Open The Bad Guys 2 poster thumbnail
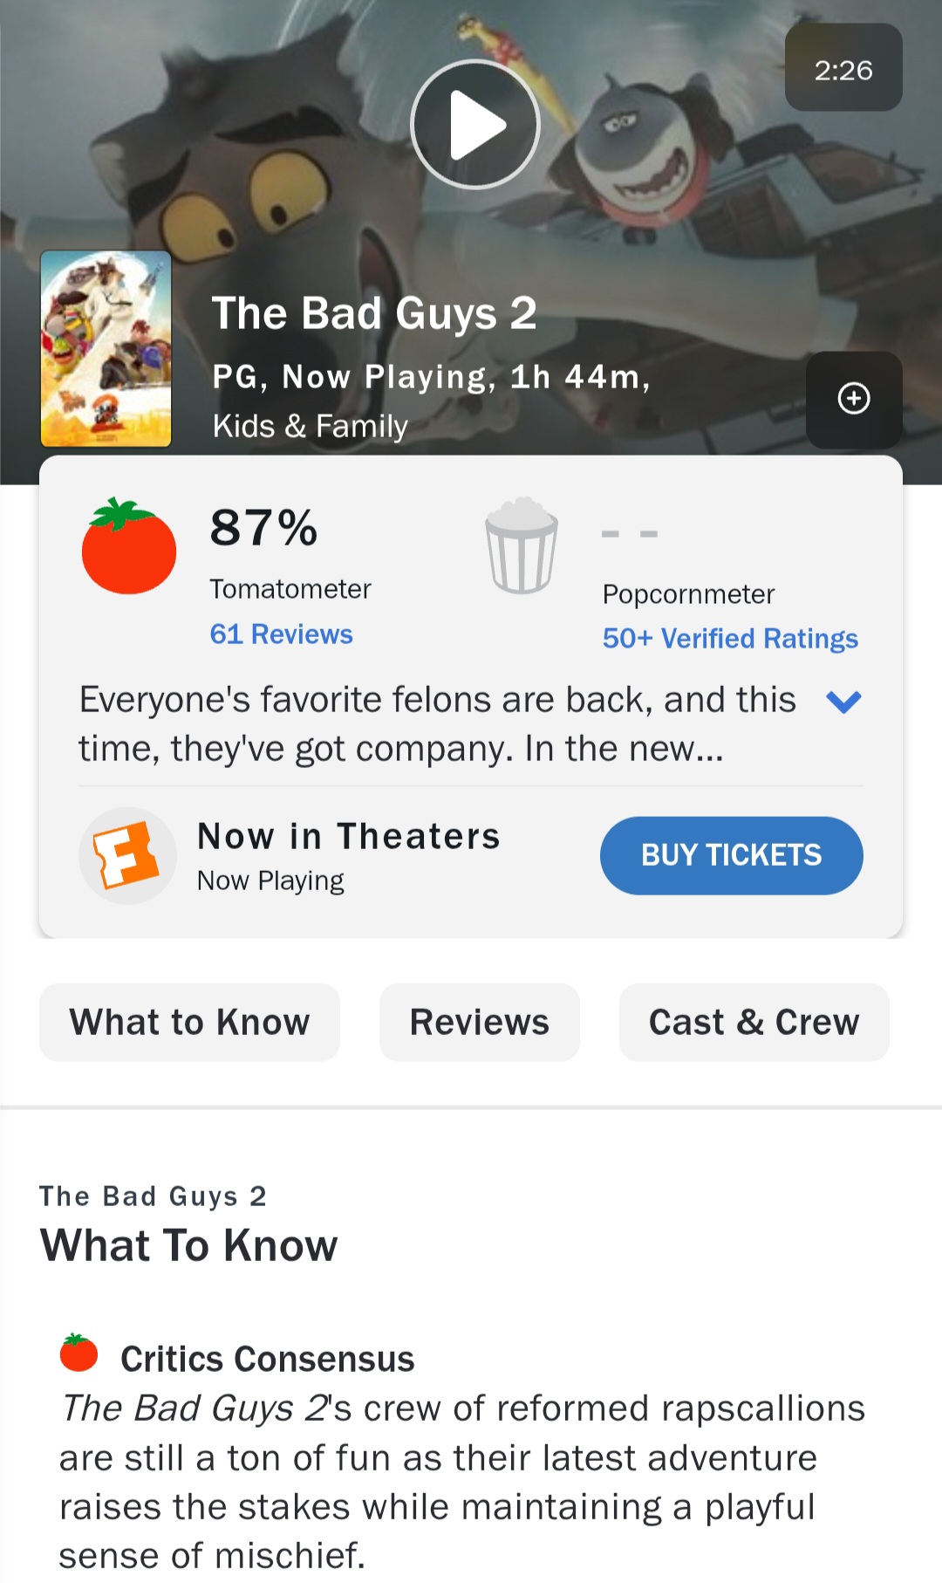The width and height of the screenshot is (942, 1583). pos(106,349)
